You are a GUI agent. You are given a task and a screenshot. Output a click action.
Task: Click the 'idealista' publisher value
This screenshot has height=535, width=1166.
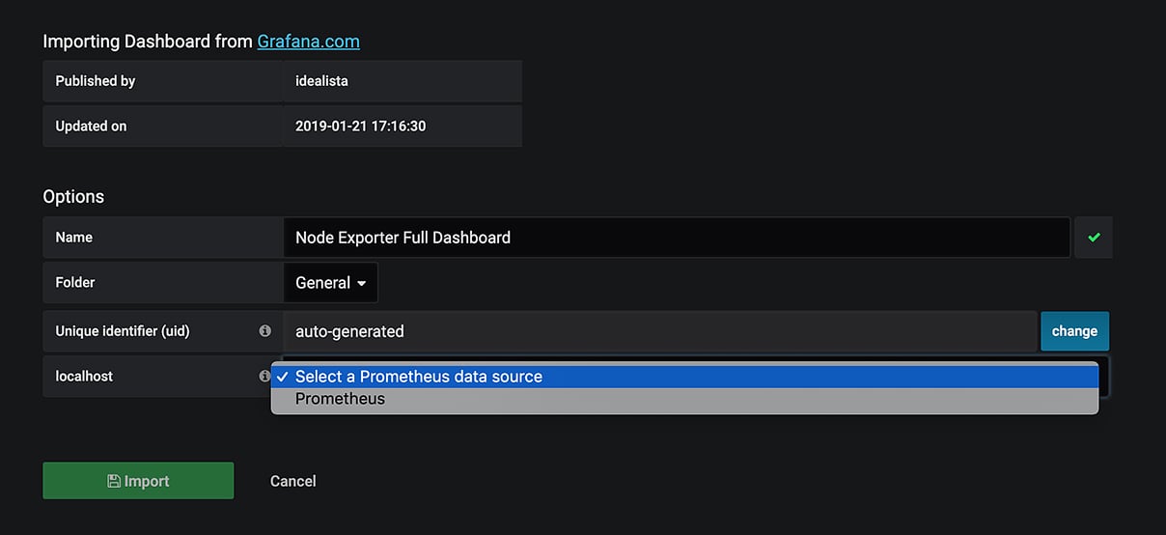click(321, 81)
